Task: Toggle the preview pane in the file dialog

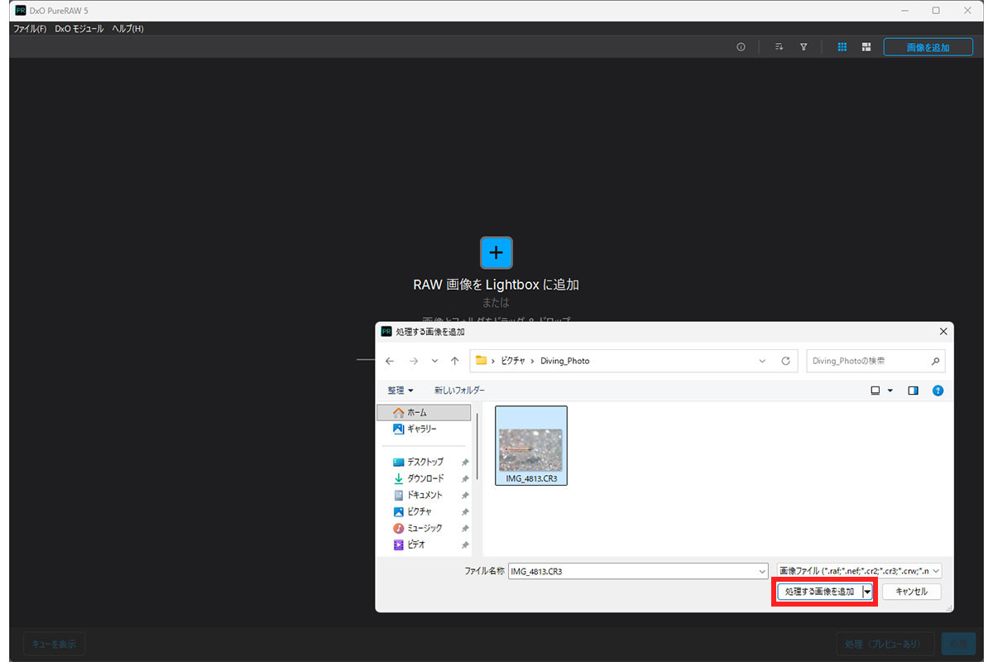Action: [x=914, y=391]
